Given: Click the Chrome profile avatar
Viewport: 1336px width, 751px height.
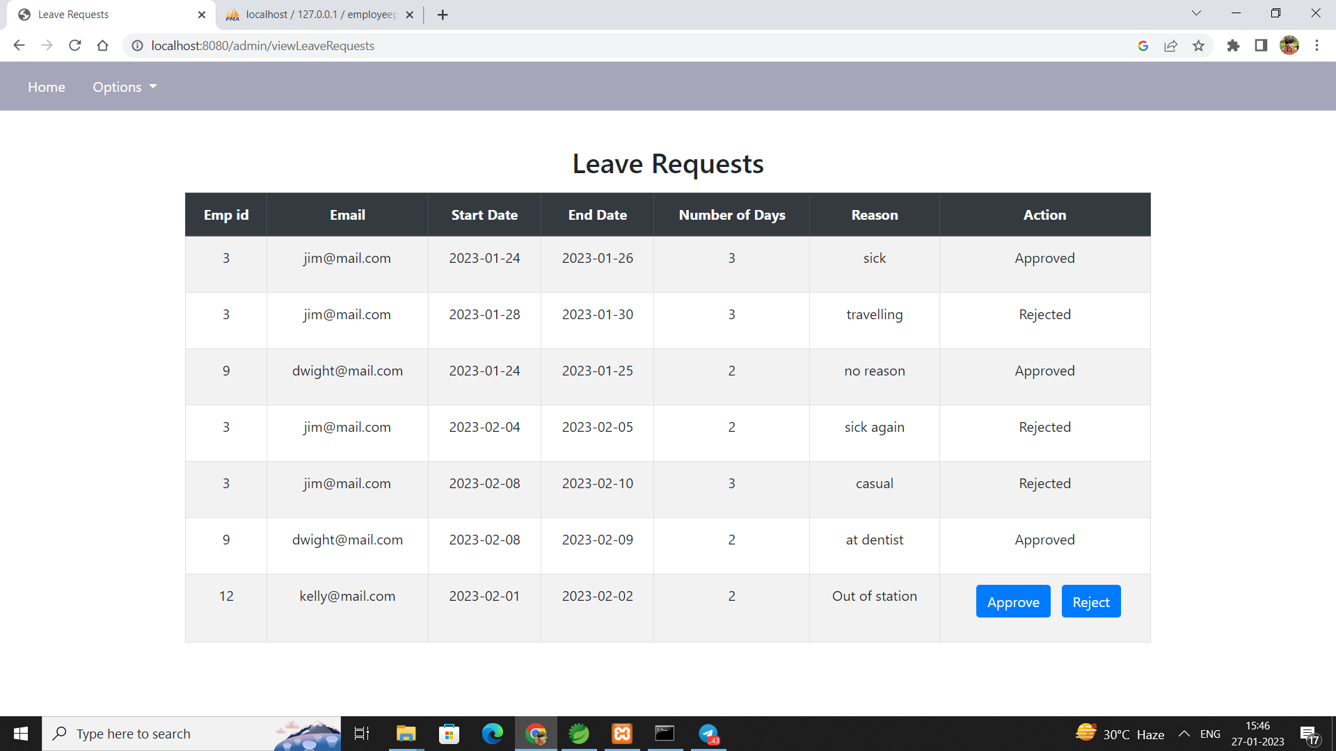Looking at the screenshot, I should [x=1289, y=45].
